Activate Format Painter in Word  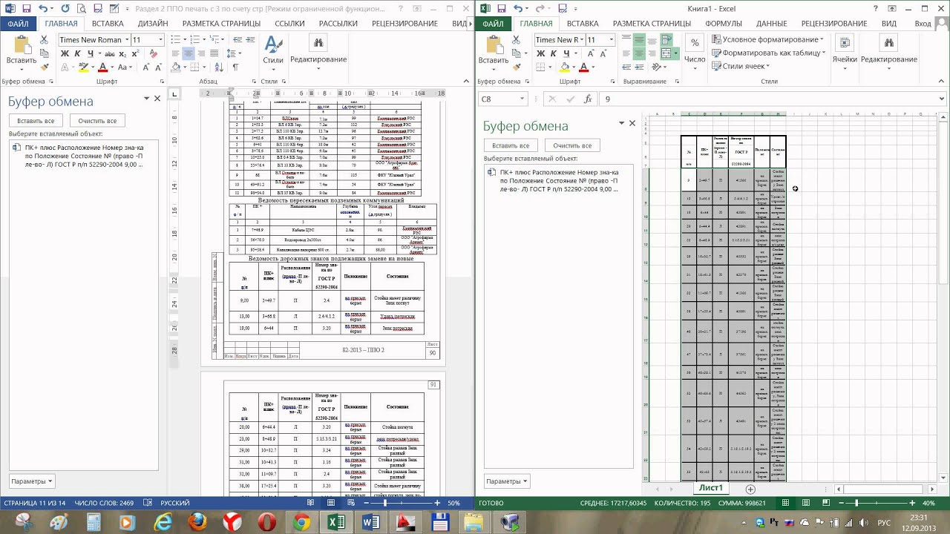46,67
